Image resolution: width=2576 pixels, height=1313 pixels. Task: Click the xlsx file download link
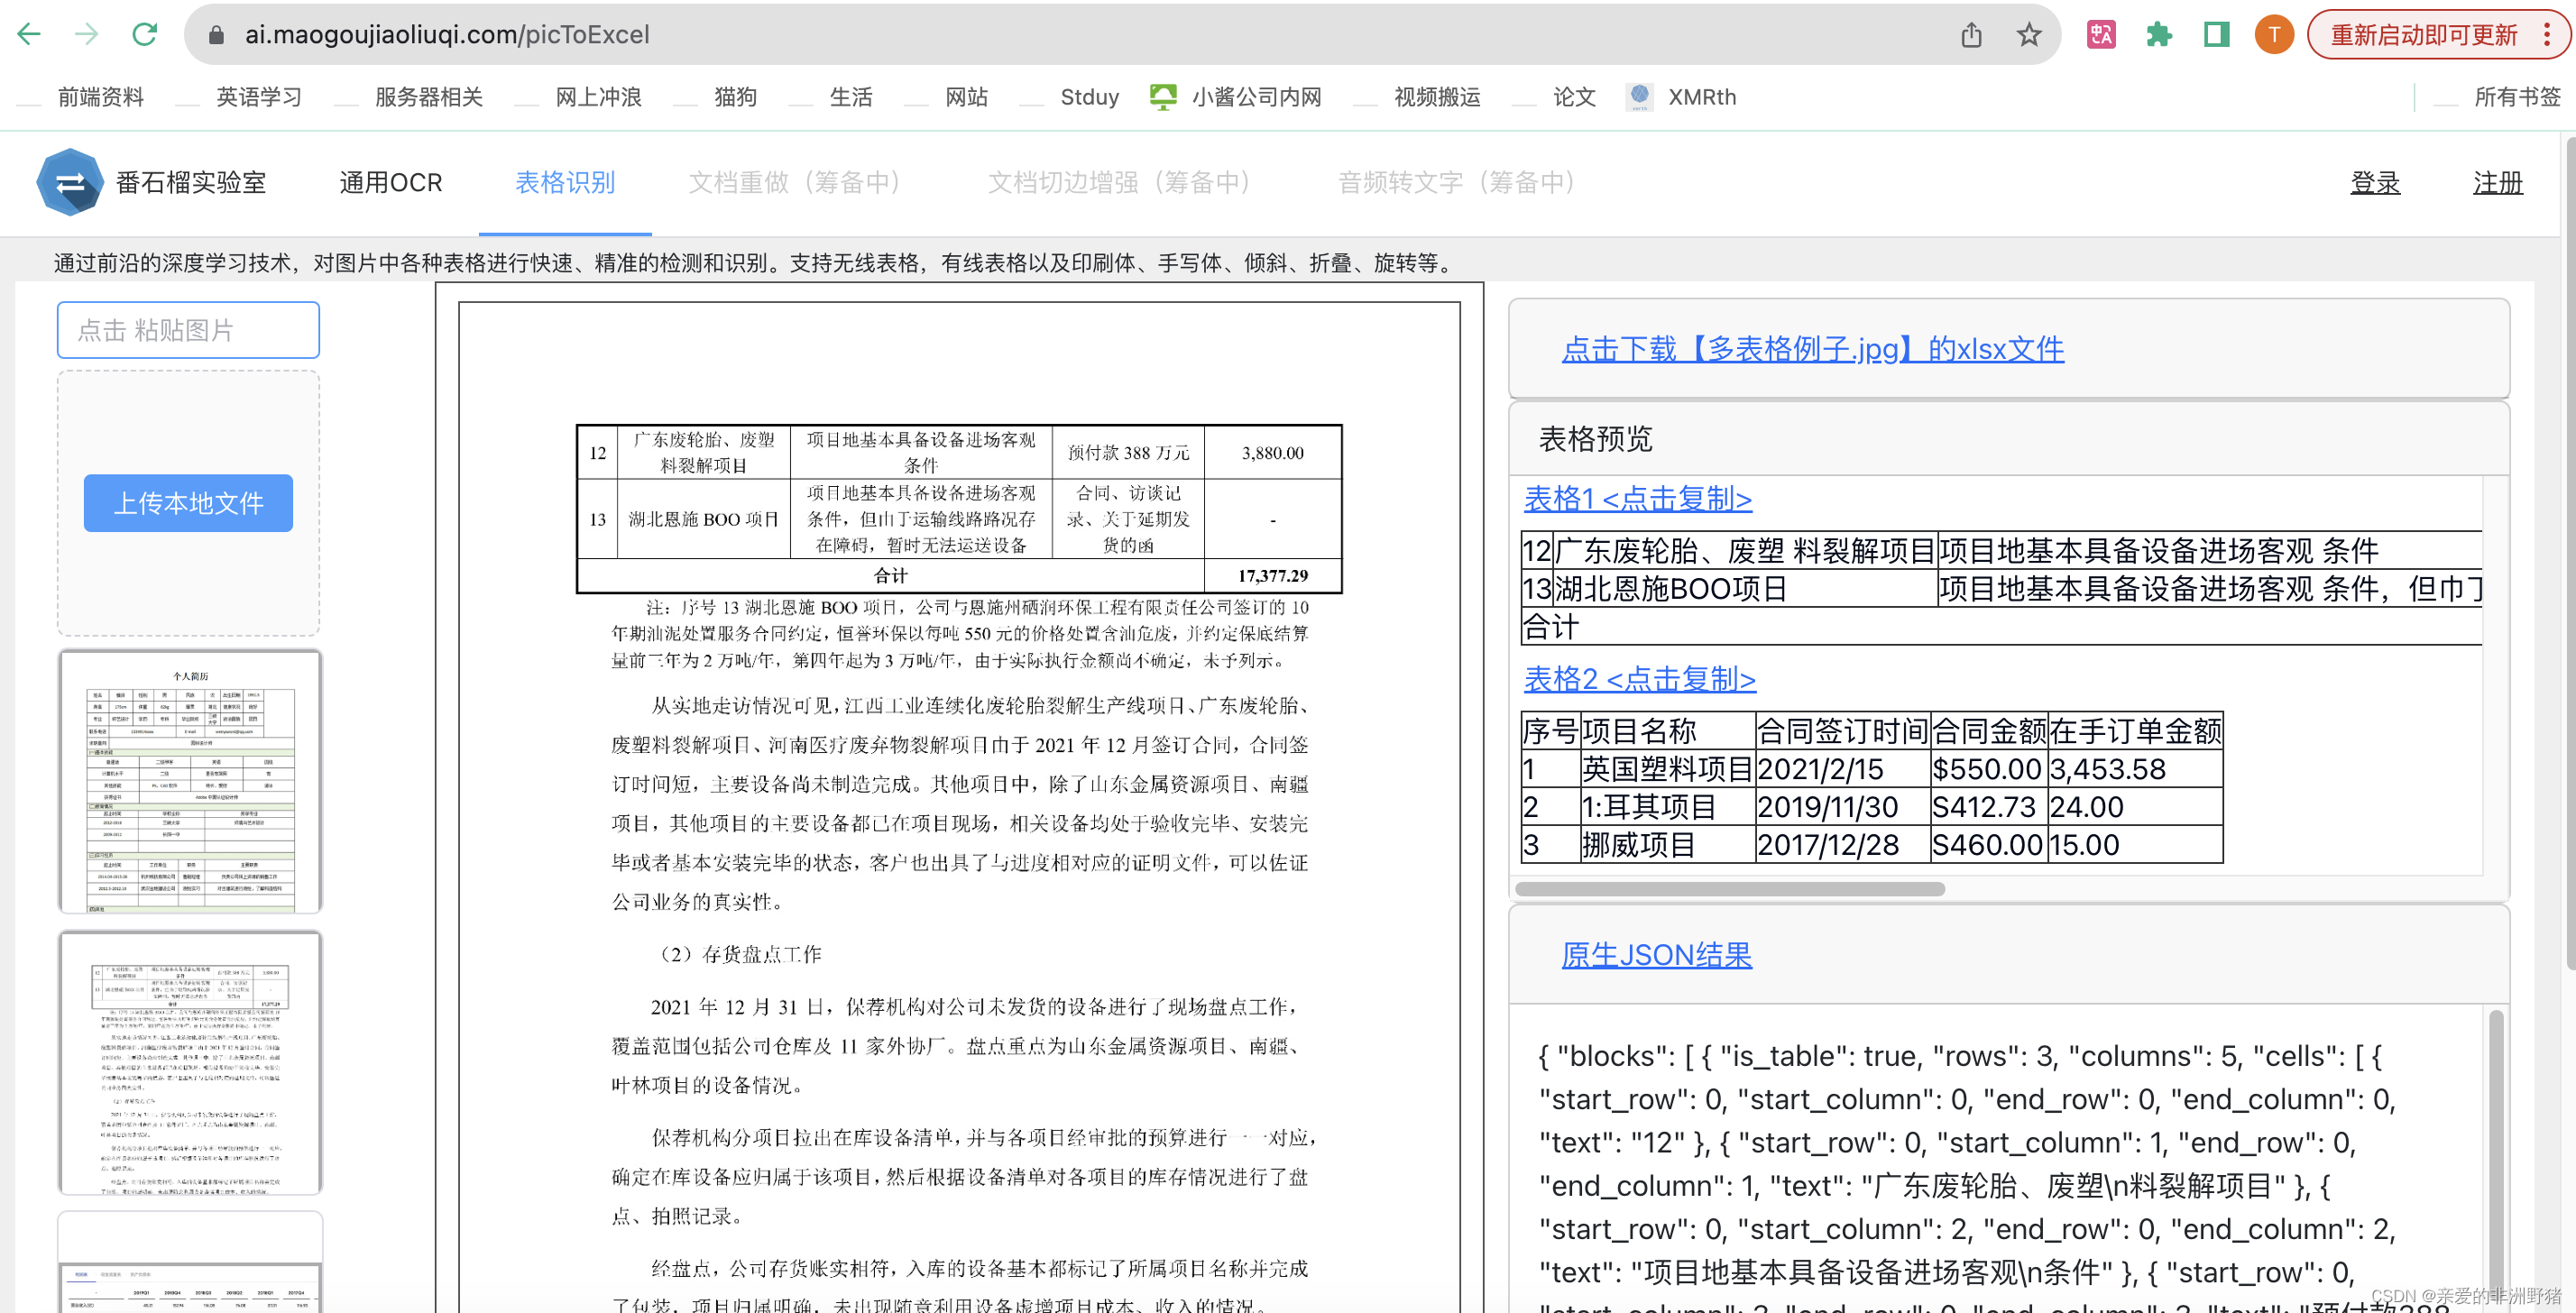click(1812, 349)
